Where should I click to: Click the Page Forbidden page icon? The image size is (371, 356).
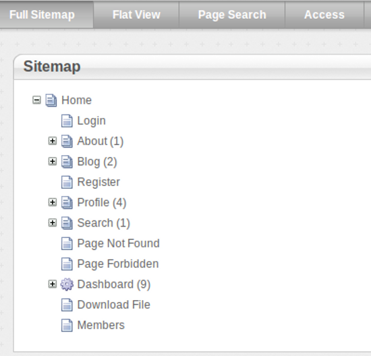pyautogui.click(x=67, y=264)
